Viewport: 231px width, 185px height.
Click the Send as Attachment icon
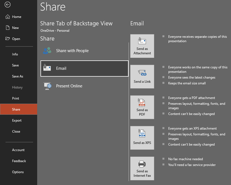[142, 41]
